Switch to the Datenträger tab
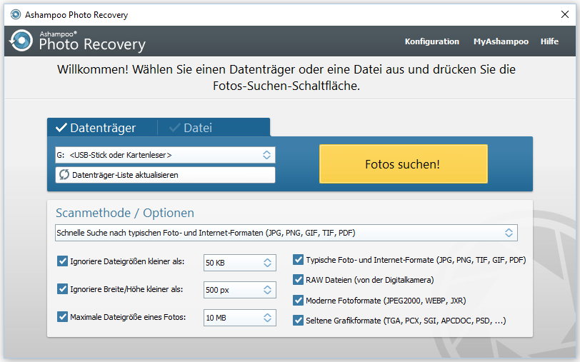Viewport: 580px width, 362px height. pos(102,128)
